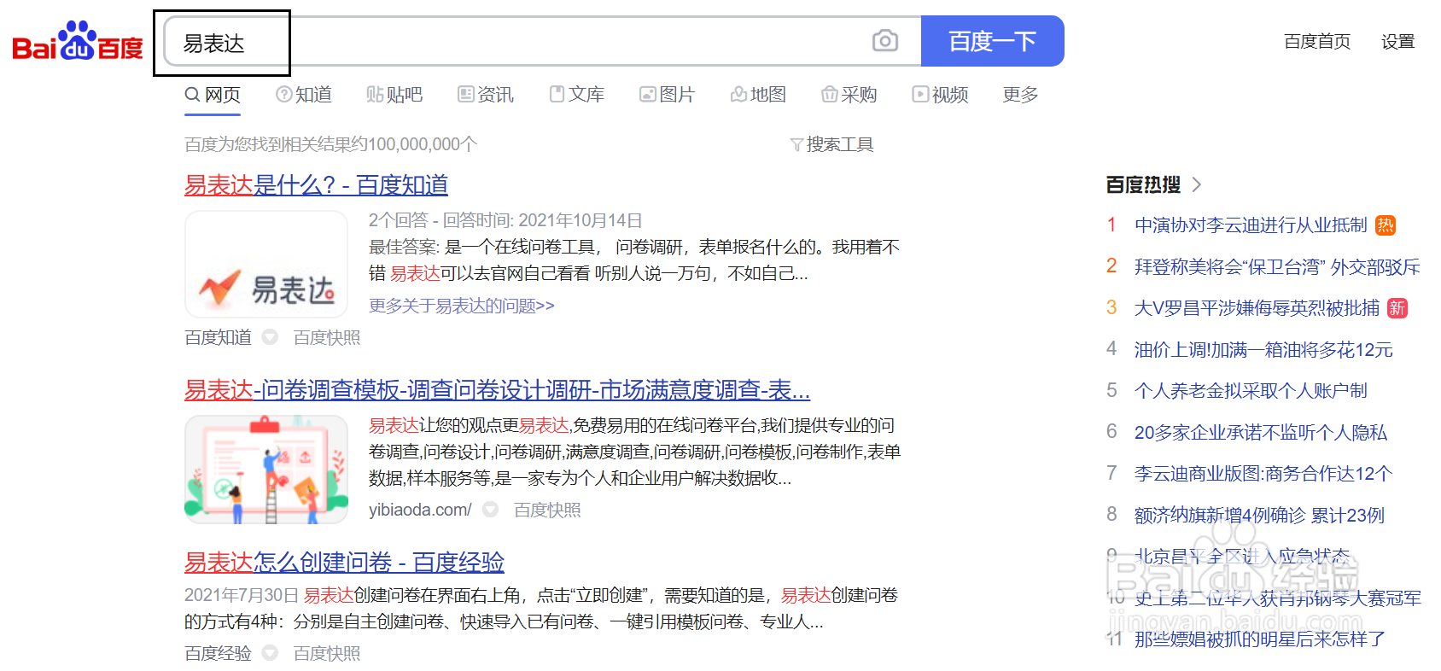
Task: Open hot search 油价上调!加满一箱油将多花12元
Action: [1263, 349]
